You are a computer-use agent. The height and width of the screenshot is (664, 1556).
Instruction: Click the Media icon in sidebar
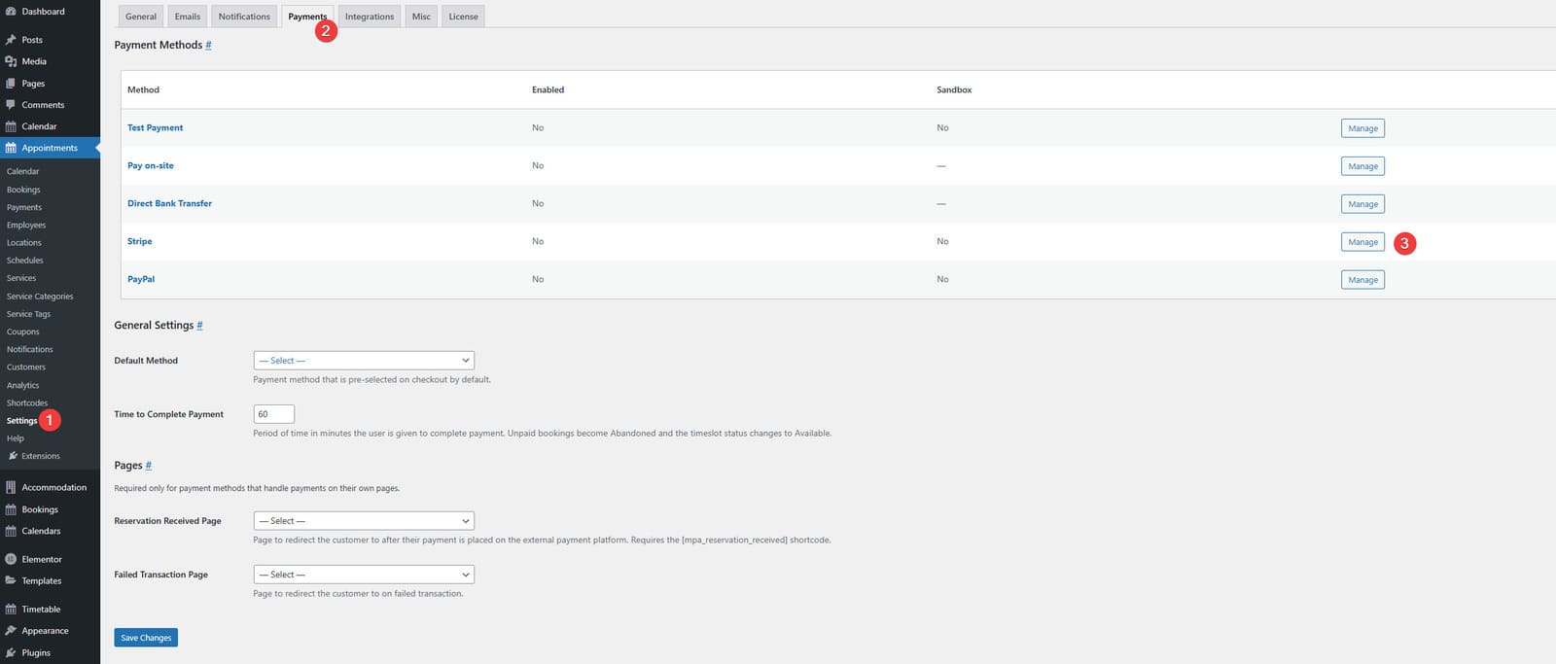click(x=11, y=61)
